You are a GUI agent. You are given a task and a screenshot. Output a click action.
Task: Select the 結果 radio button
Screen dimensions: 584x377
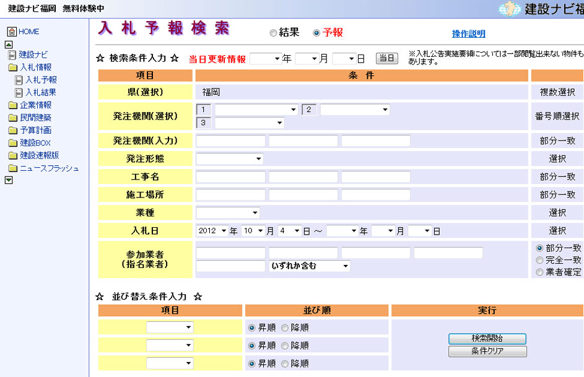(x=273, y=33)
